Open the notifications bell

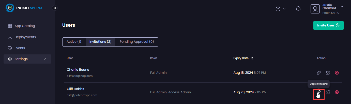[x=298, y=9]
